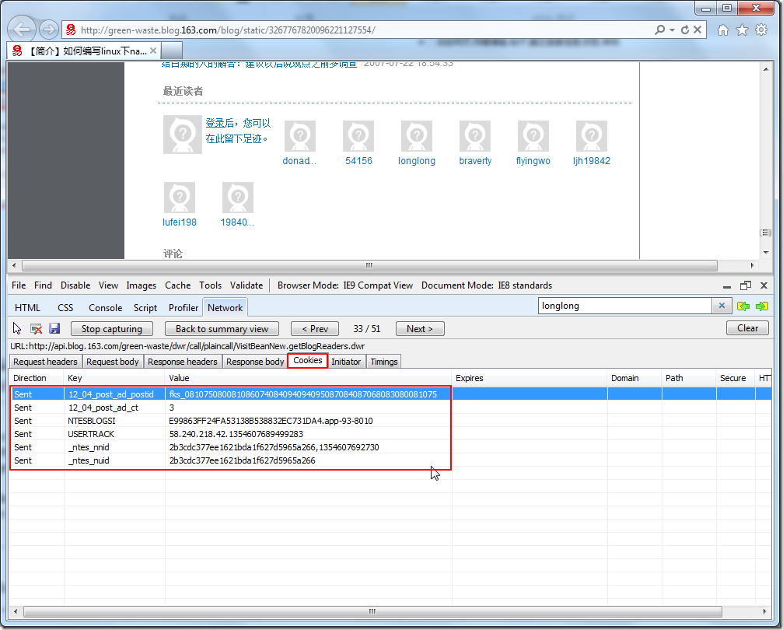Click Back to summary view button
783x630 pixels.
click(x=222, y=329)
